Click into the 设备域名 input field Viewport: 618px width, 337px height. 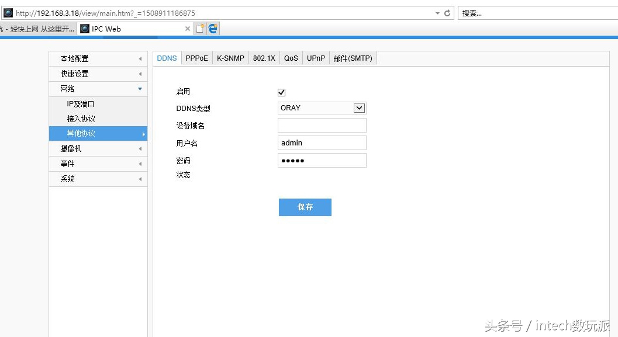[x=322, y=125]
